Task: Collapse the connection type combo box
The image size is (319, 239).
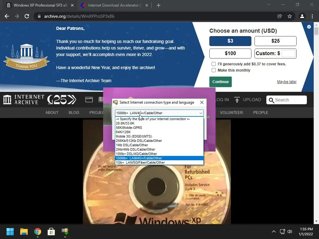Action: point(201,113)
